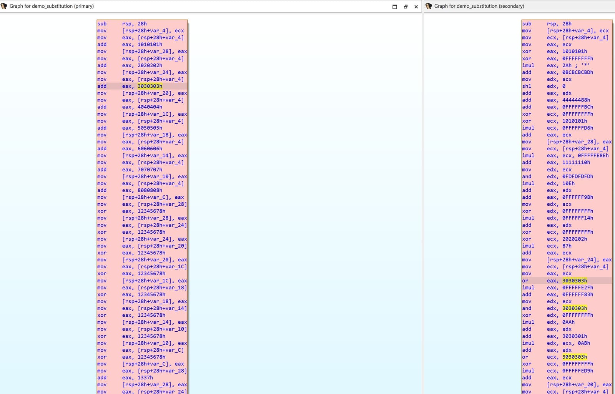Click 'add eax, 3030301h' instruction
Viewport: 615px width, 394px height.
[x=555, y=336]
